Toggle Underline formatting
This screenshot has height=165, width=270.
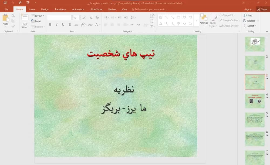pyautogui.click(x=63, y=25)
